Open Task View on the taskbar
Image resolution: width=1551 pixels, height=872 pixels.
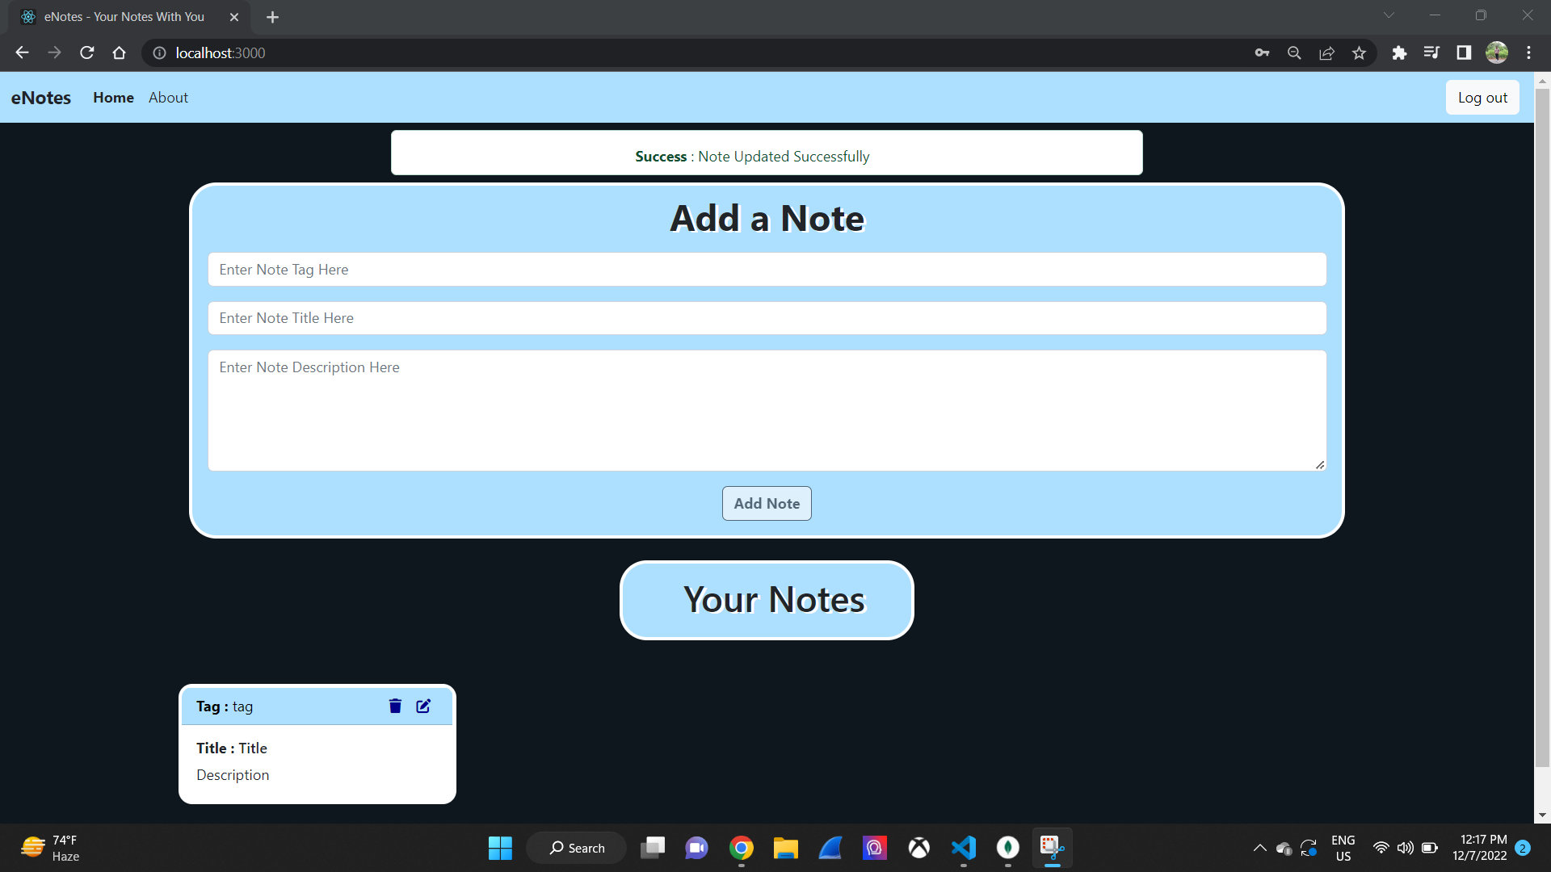tap(653, 848)
